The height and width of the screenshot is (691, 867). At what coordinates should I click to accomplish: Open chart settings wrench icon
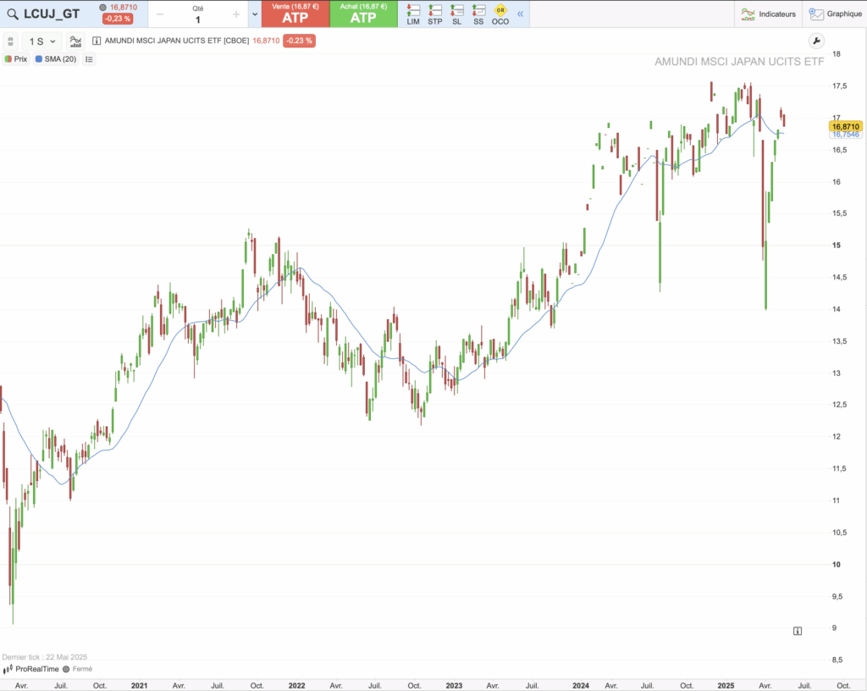(816, 41)
